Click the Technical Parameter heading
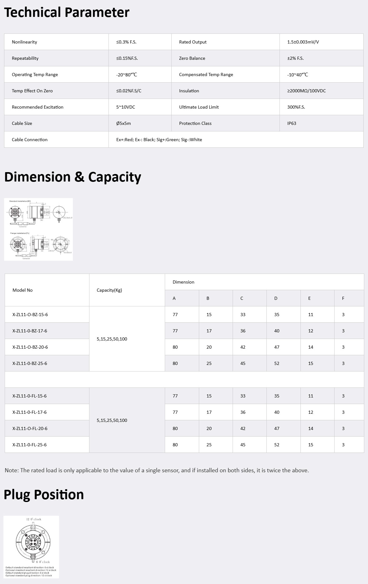The width and height of the screenshot is (368, 584). tap(67, 13)
